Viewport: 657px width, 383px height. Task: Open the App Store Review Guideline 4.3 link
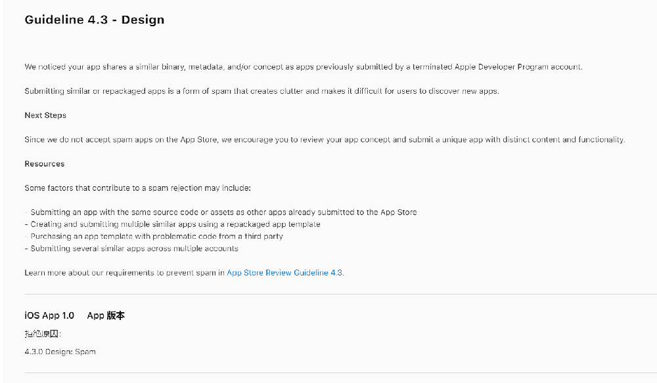point(284,273)
